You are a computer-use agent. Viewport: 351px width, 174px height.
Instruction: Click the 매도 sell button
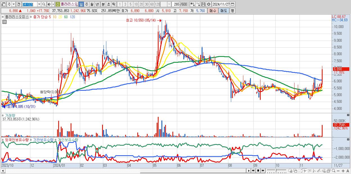click(224, 11)
